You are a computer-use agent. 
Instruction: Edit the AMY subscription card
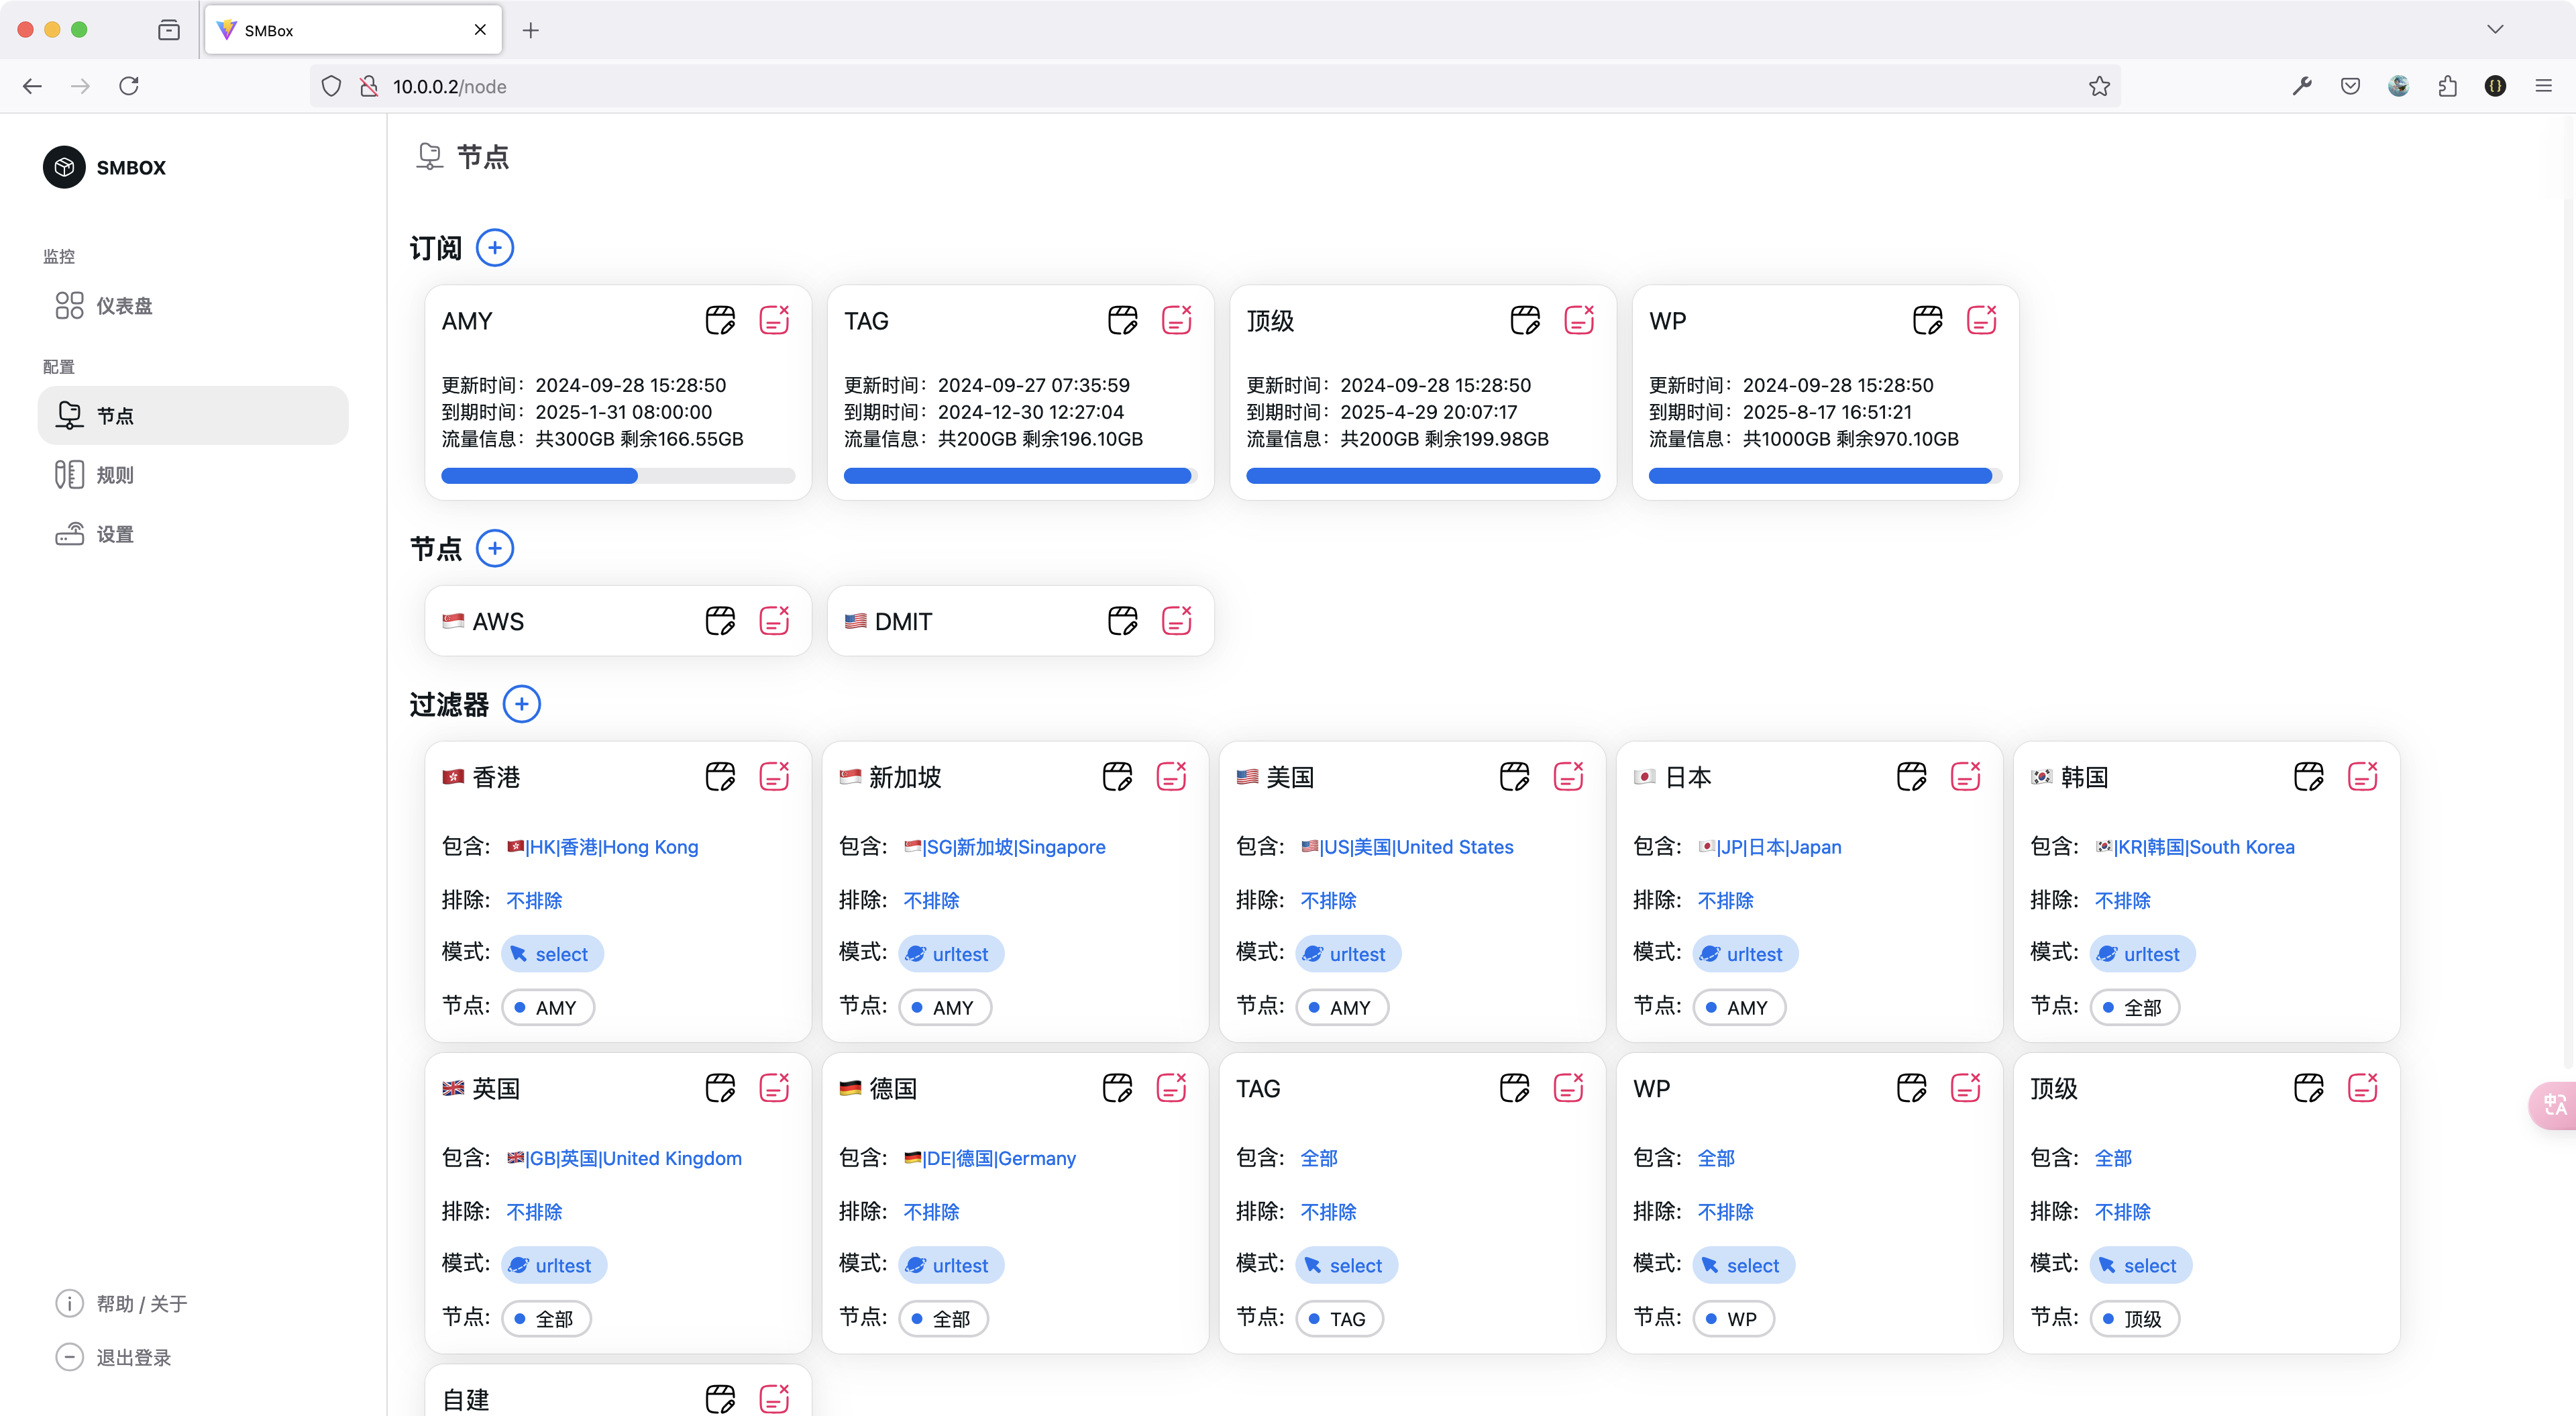720,320
